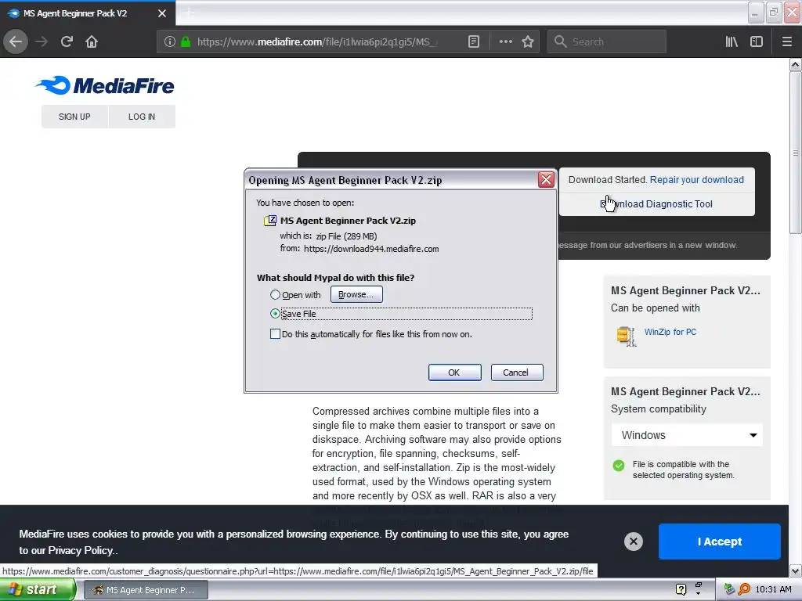Open page actions three-dots menu
Viewport: 802px width, 601px height.
tap(505, 41)
